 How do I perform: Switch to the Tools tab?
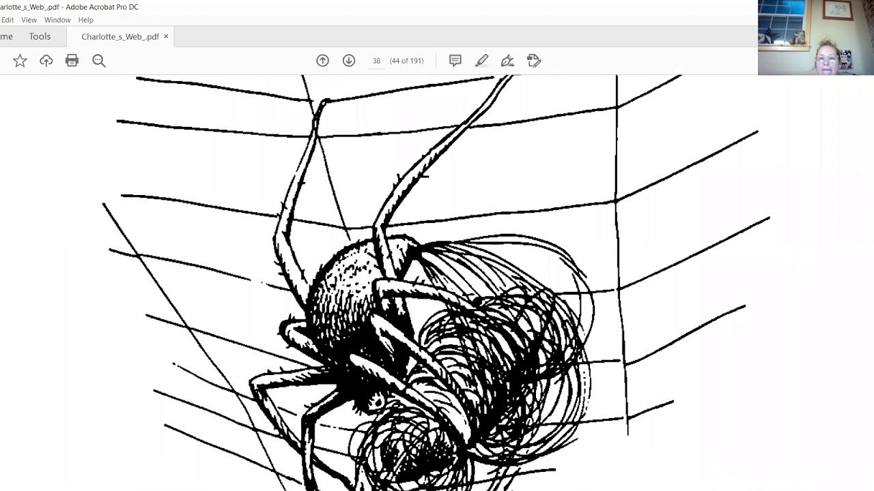(x=40, y=37)
